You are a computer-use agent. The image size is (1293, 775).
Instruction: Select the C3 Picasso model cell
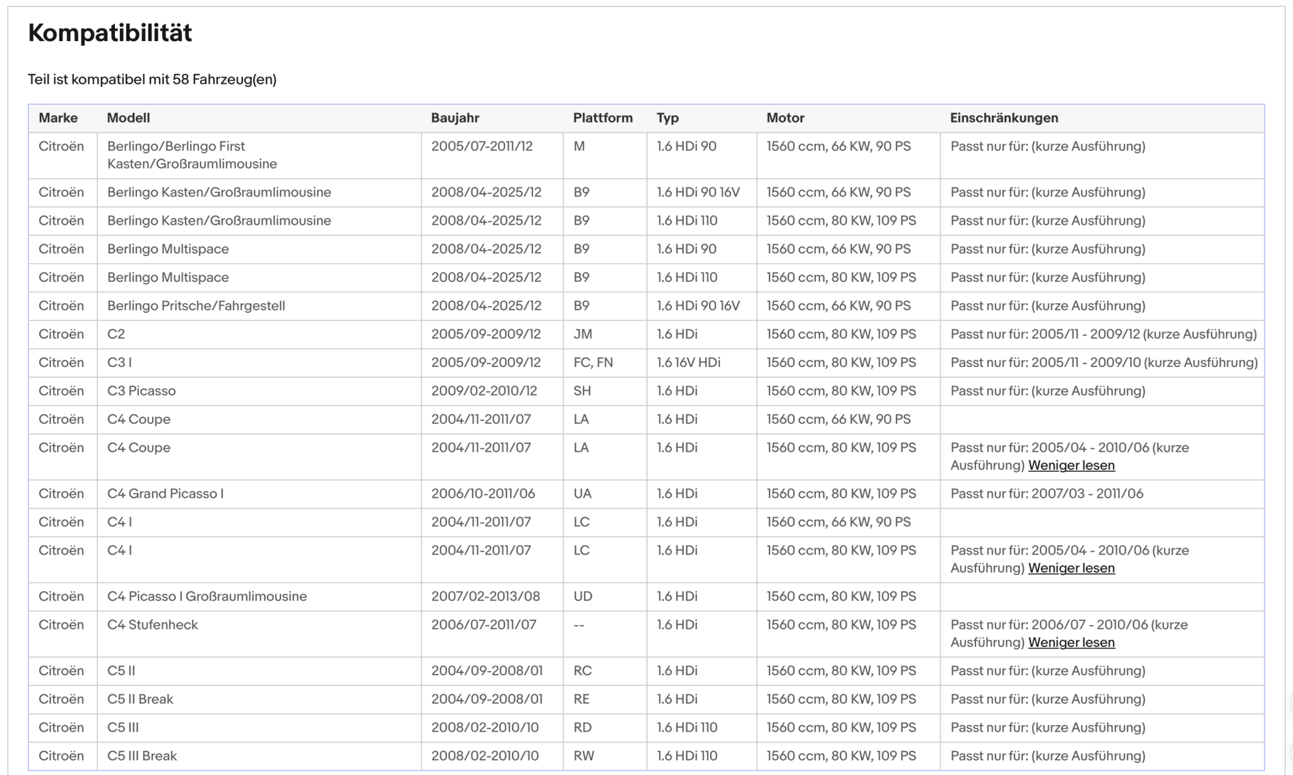142,391
